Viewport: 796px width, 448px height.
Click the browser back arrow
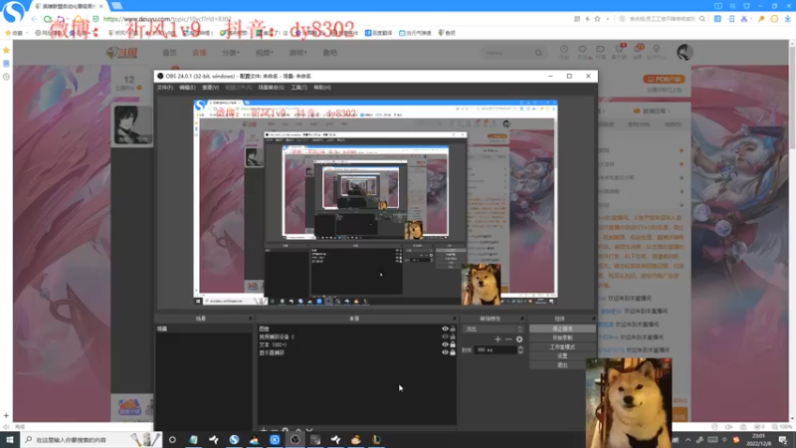pyautogui.click(x=34, y=19)
